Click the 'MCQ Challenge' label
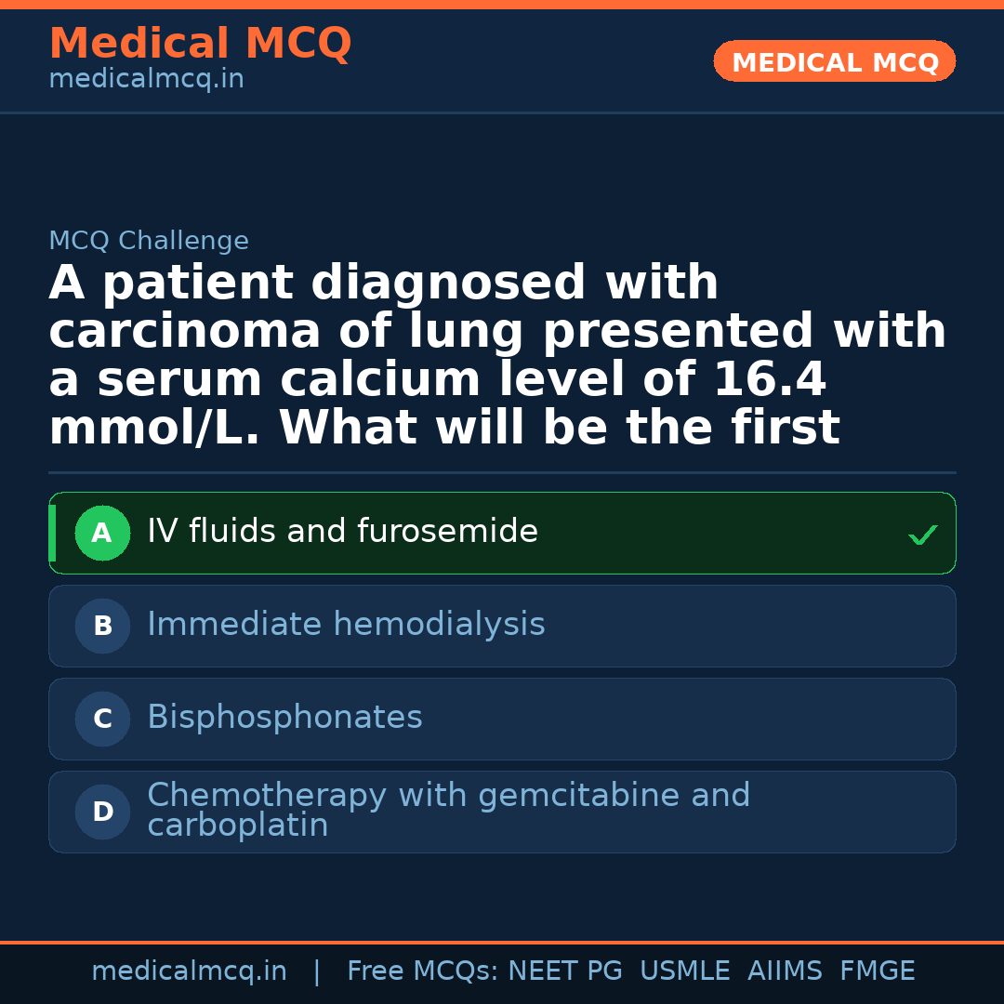 pyautogui.click(x=149, y=242)
